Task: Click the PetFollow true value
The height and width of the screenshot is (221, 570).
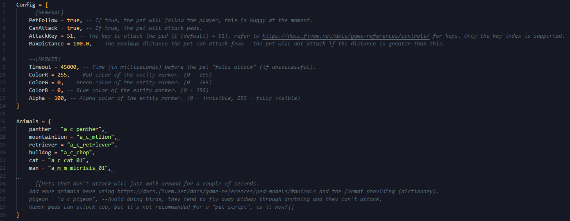Action: [x=73, y=20]
